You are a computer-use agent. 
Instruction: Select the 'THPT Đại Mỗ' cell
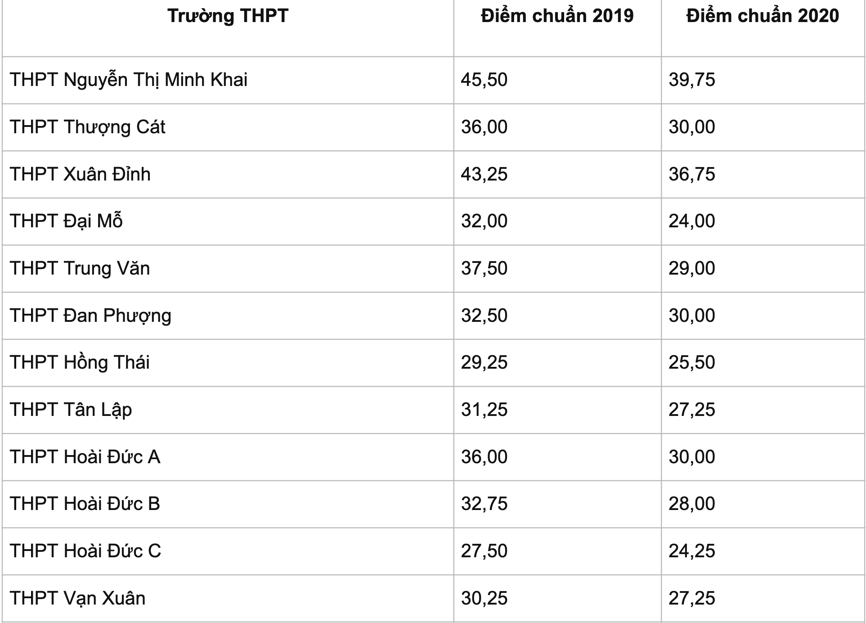click(66, 221)
